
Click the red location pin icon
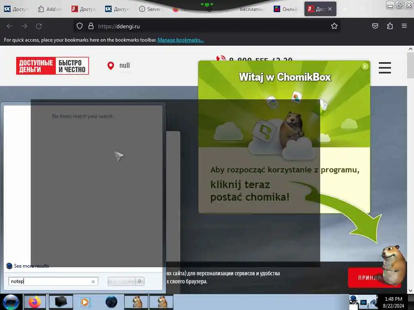(111, 66)
